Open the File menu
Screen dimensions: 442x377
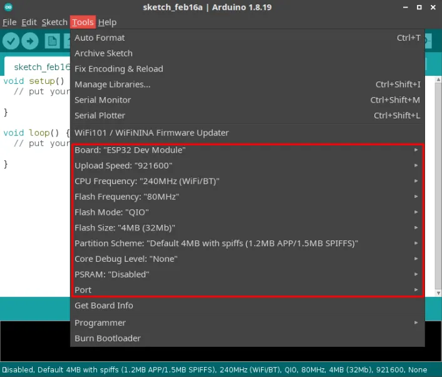pyautogui.click(x=9, y=23)
